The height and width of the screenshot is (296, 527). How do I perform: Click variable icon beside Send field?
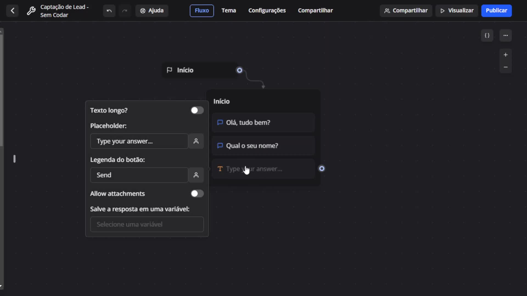tap(196, 175)
